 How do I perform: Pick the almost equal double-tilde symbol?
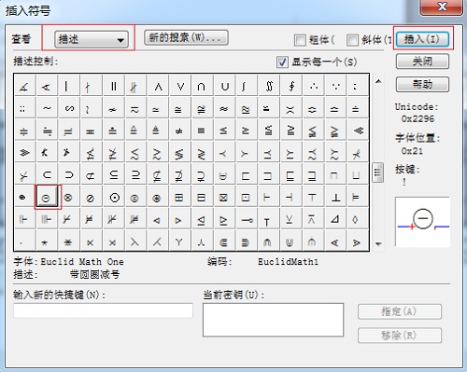click(x=223, y=108)
